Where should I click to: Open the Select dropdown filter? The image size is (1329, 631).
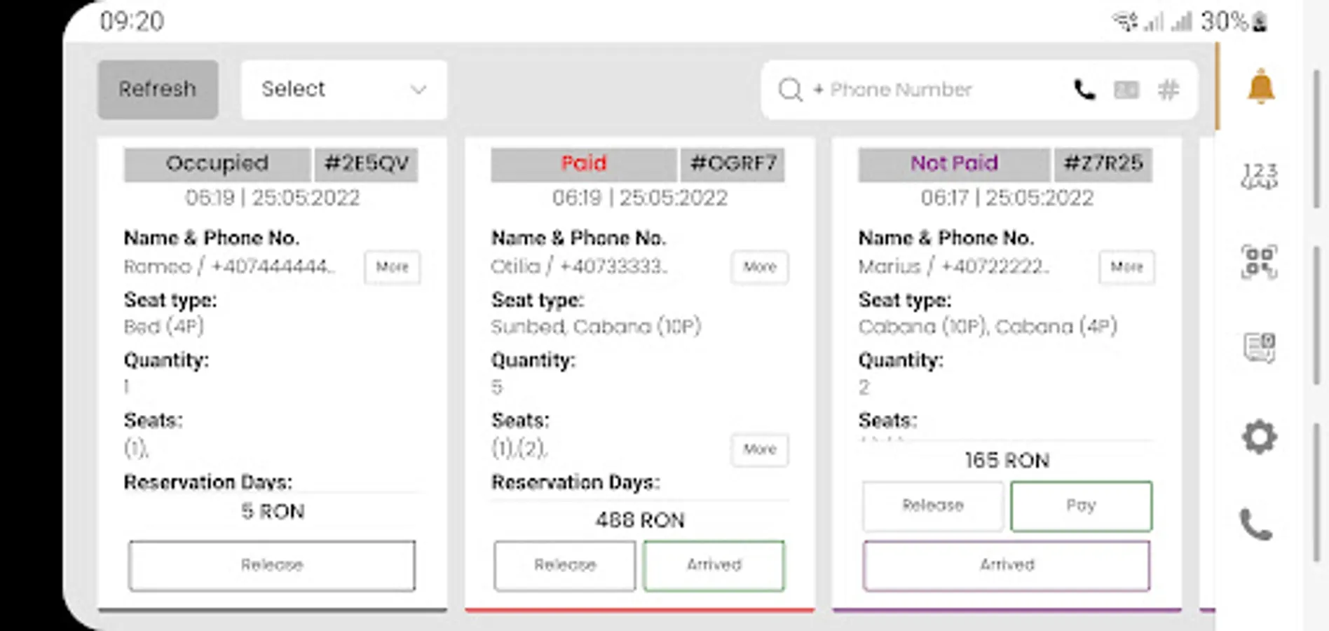pos(343,89)
